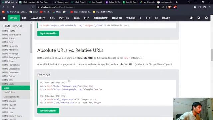Click the share icon in address bar
Viewport: 213px width, 120px height.
[163, 7]
